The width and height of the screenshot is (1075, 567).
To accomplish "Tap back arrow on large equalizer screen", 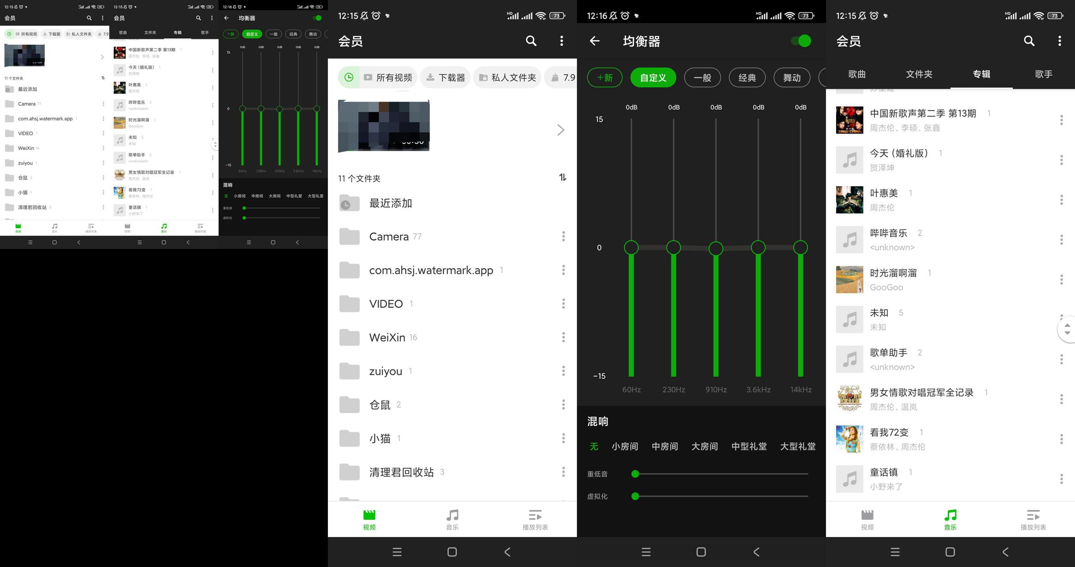I will tap(594, 41).
